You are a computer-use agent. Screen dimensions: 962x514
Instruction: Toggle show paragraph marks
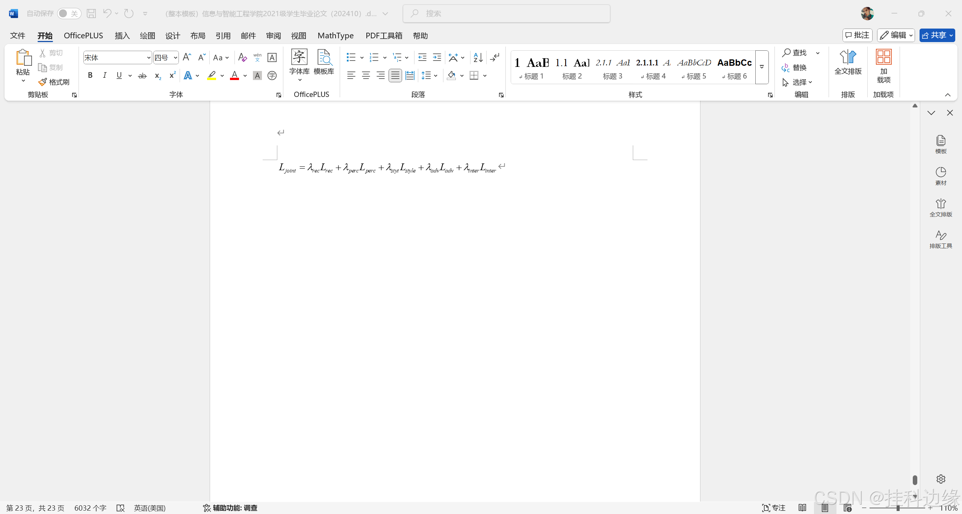(495, 57)
